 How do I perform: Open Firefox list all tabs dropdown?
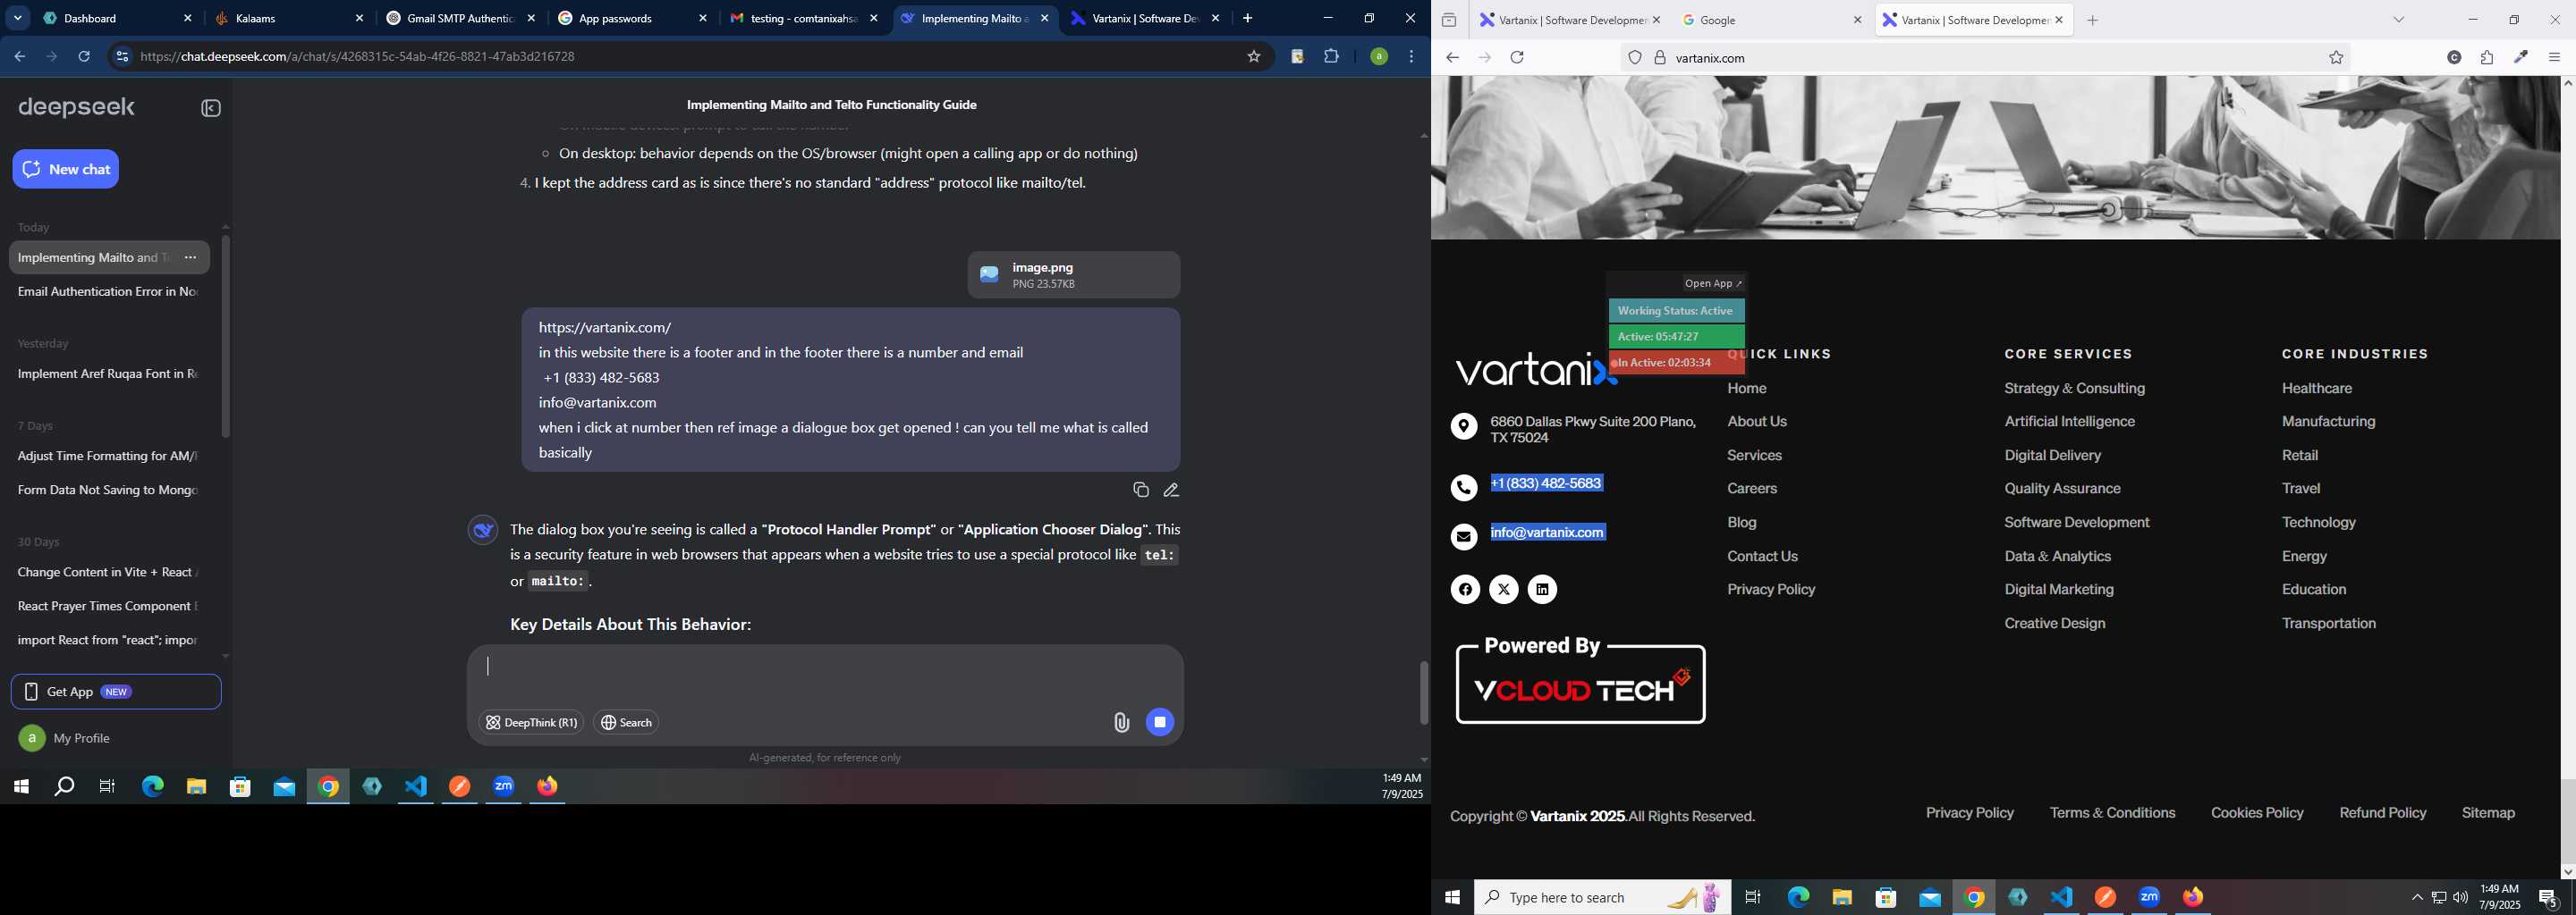[x=2398, y=20]
